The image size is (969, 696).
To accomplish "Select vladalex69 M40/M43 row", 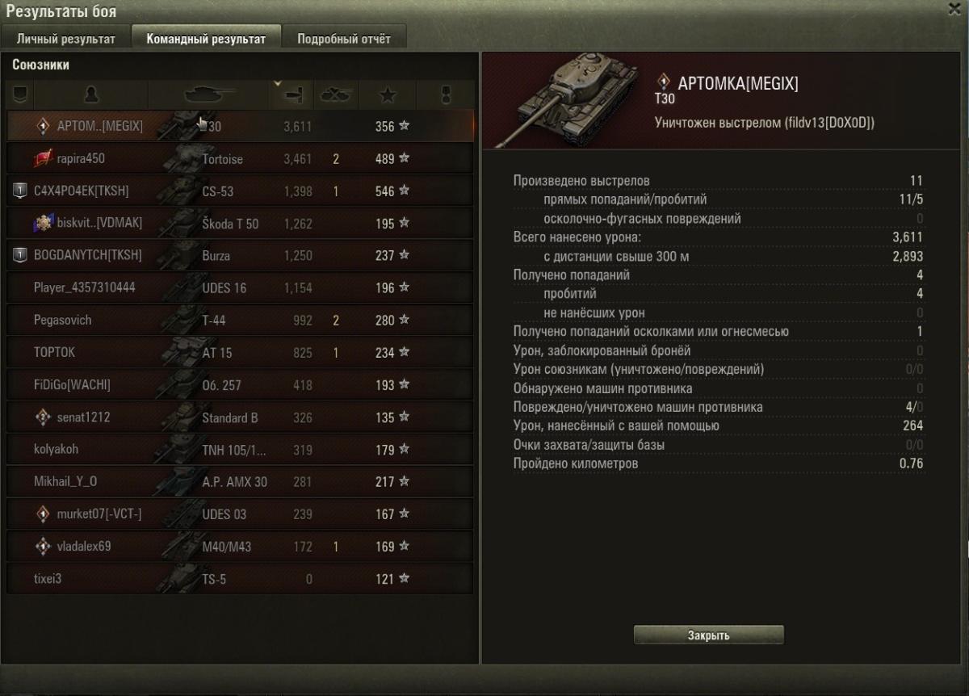I will pos(241,546).
